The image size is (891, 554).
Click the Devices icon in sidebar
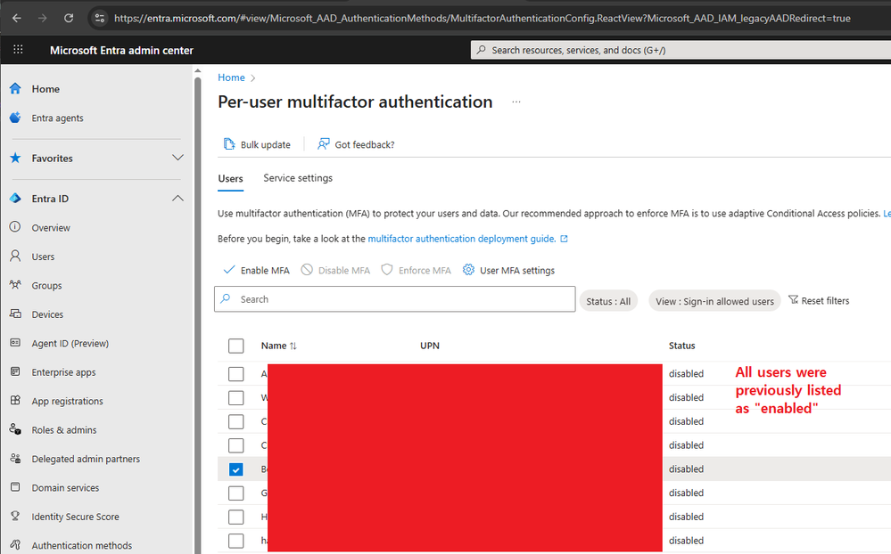(x=15, y=314)
